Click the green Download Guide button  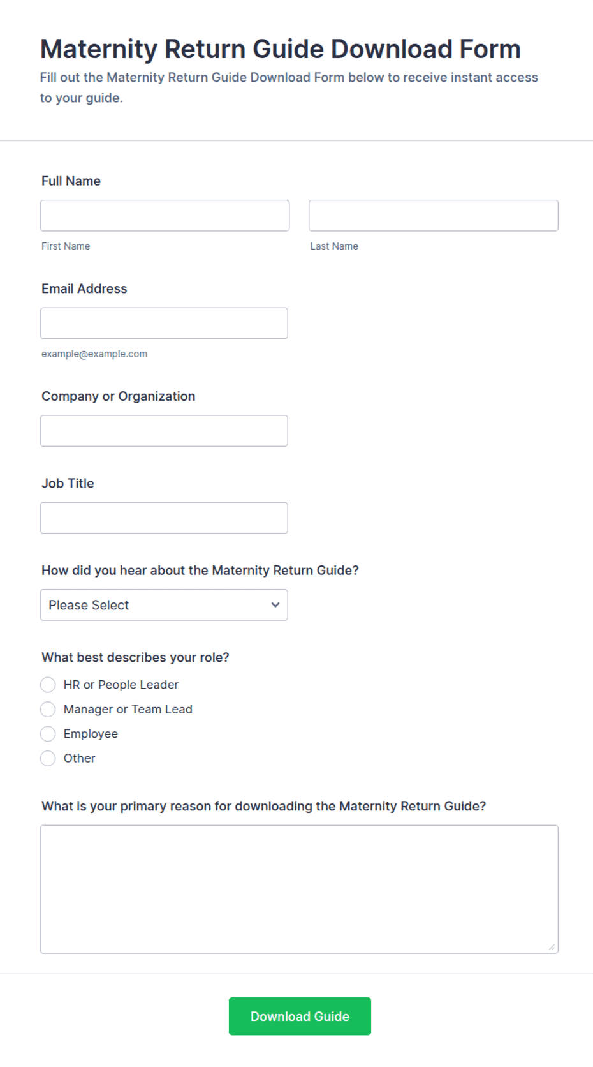click(300, 1017)
